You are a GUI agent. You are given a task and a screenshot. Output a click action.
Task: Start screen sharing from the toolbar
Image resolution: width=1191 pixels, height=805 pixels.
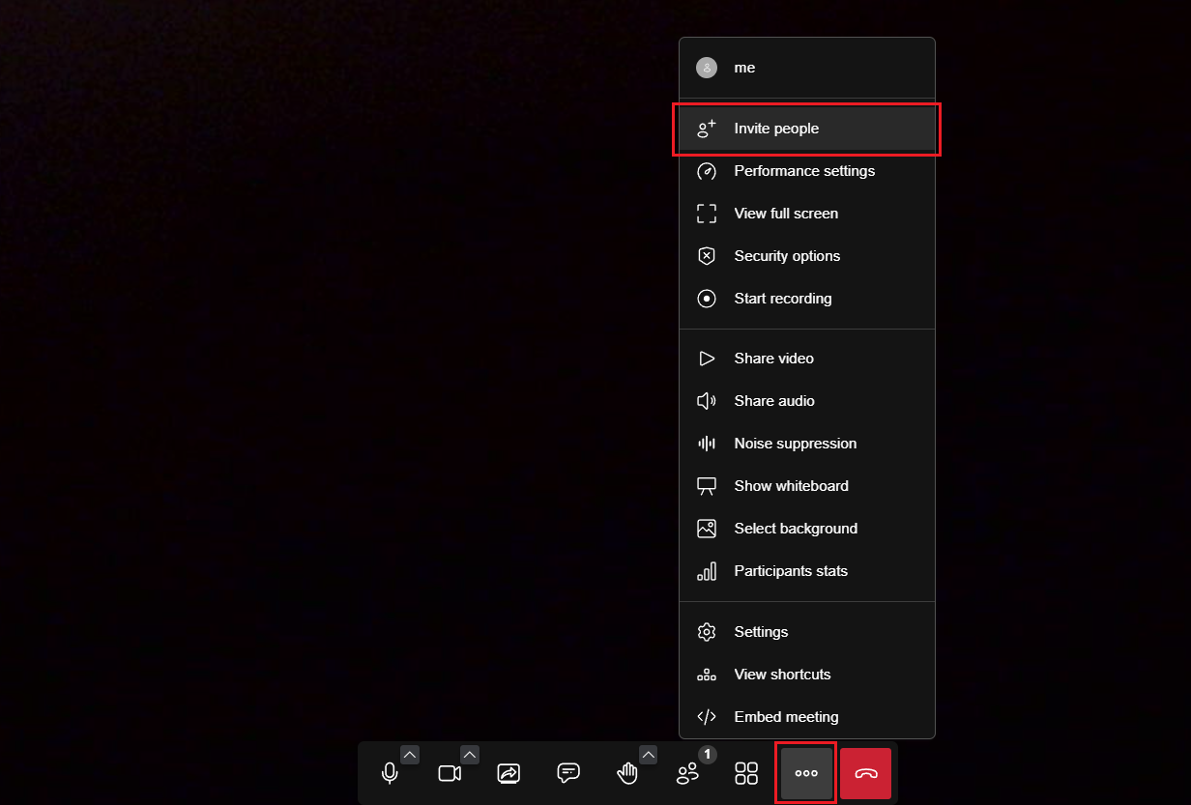pos(508,773)
